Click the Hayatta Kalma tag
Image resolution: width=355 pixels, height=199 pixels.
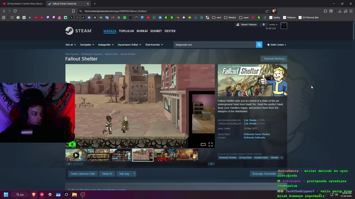tap(261, 158)
